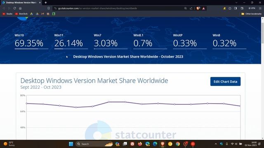Expand the tab search chevron
The height and width of the screenshot is (148, 264).
(x=236, y=3)
